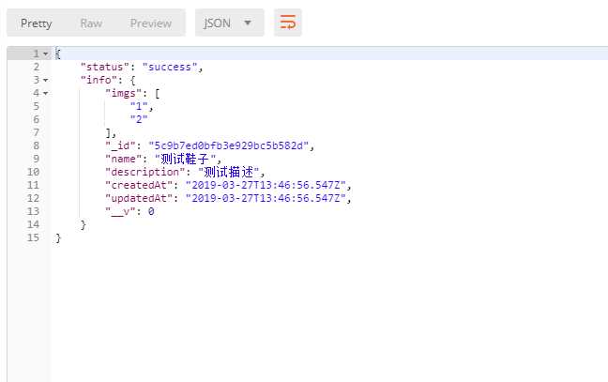Screen dimensions: 608x382
Task: Click the "updatedAt" key text
Action: coord(139,198)
